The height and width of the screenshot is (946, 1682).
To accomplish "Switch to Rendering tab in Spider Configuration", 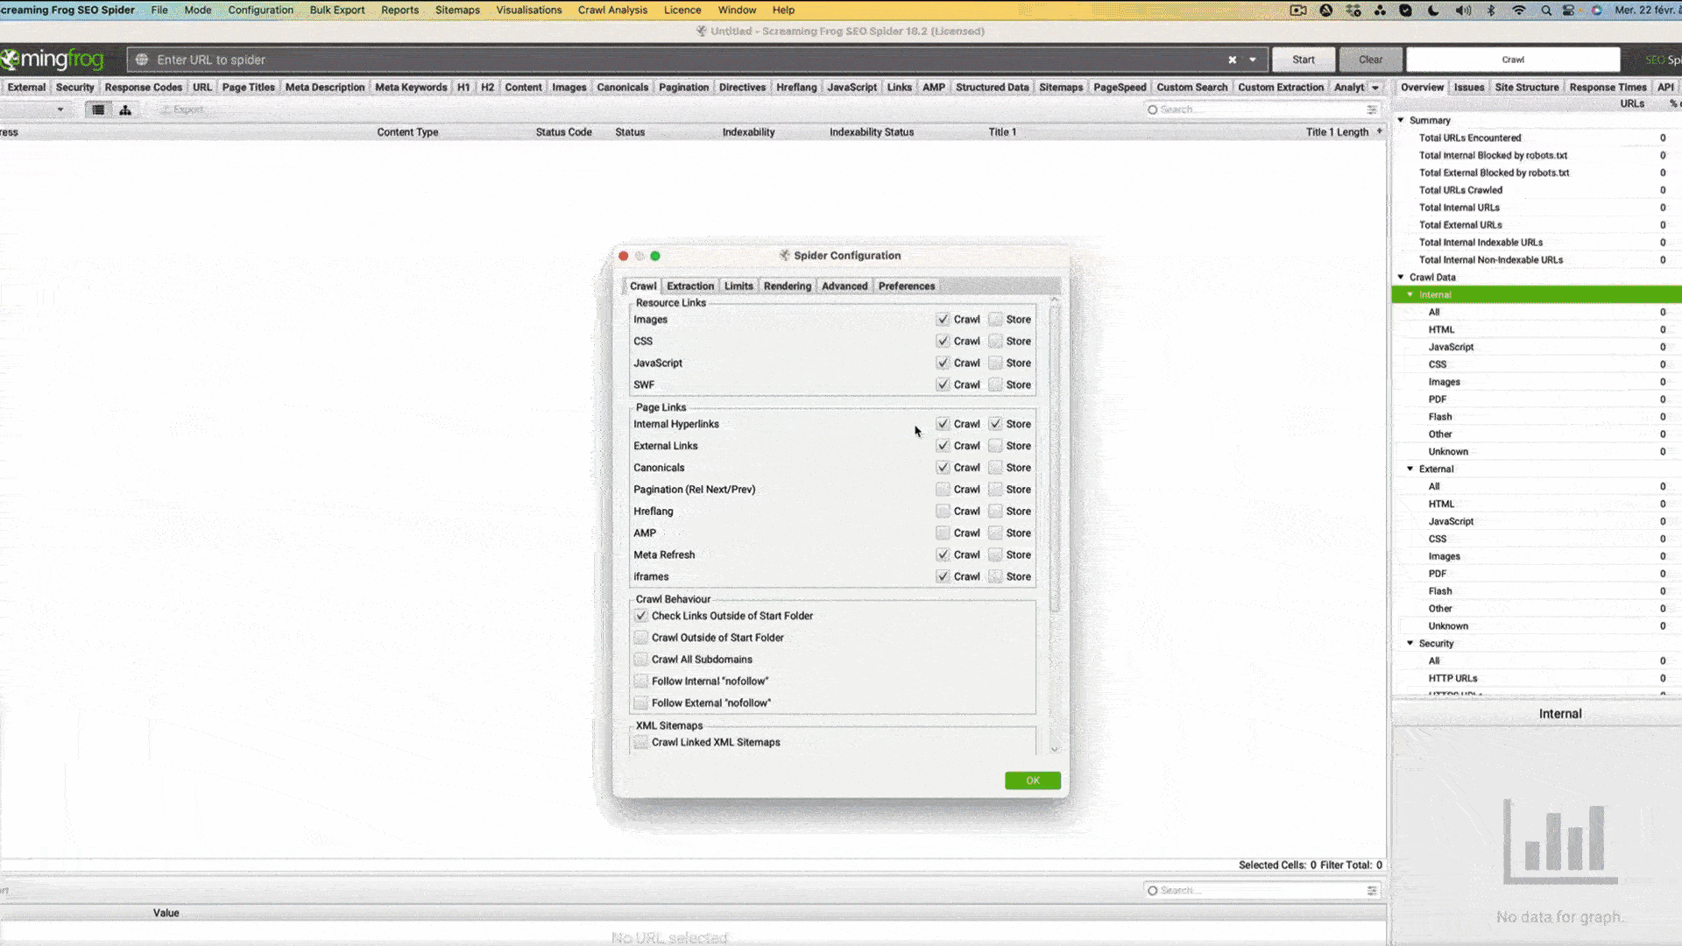I will point(787,286).
